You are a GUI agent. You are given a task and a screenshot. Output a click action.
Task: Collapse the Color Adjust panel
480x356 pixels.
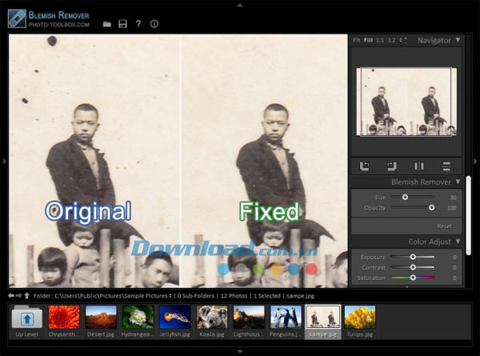tap(458, 242)
